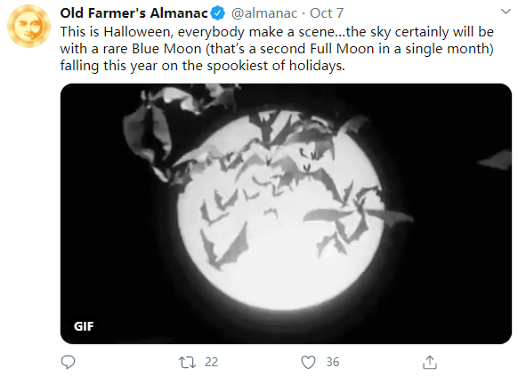Play the bats and moon GIF
The image size is (518, 376).
click(x=286, y=213)
